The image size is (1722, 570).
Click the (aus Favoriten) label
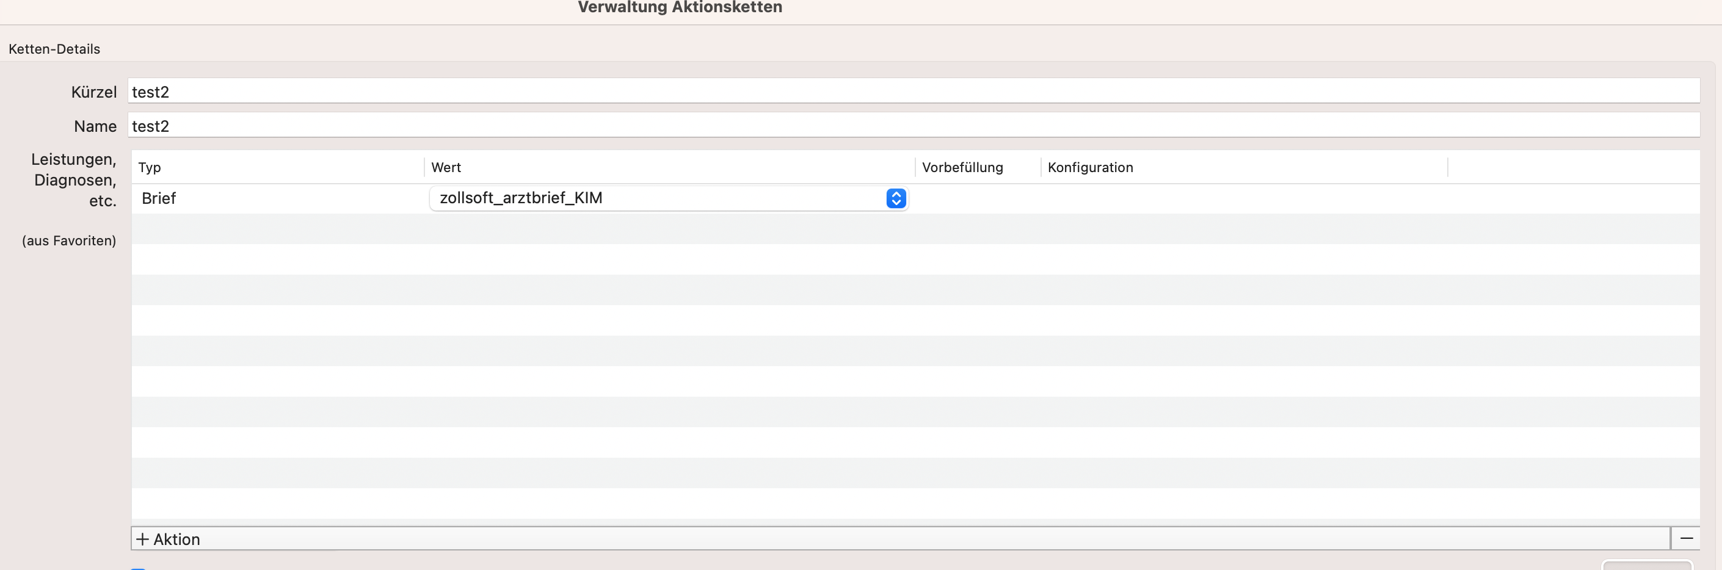(x=69, y=240)
